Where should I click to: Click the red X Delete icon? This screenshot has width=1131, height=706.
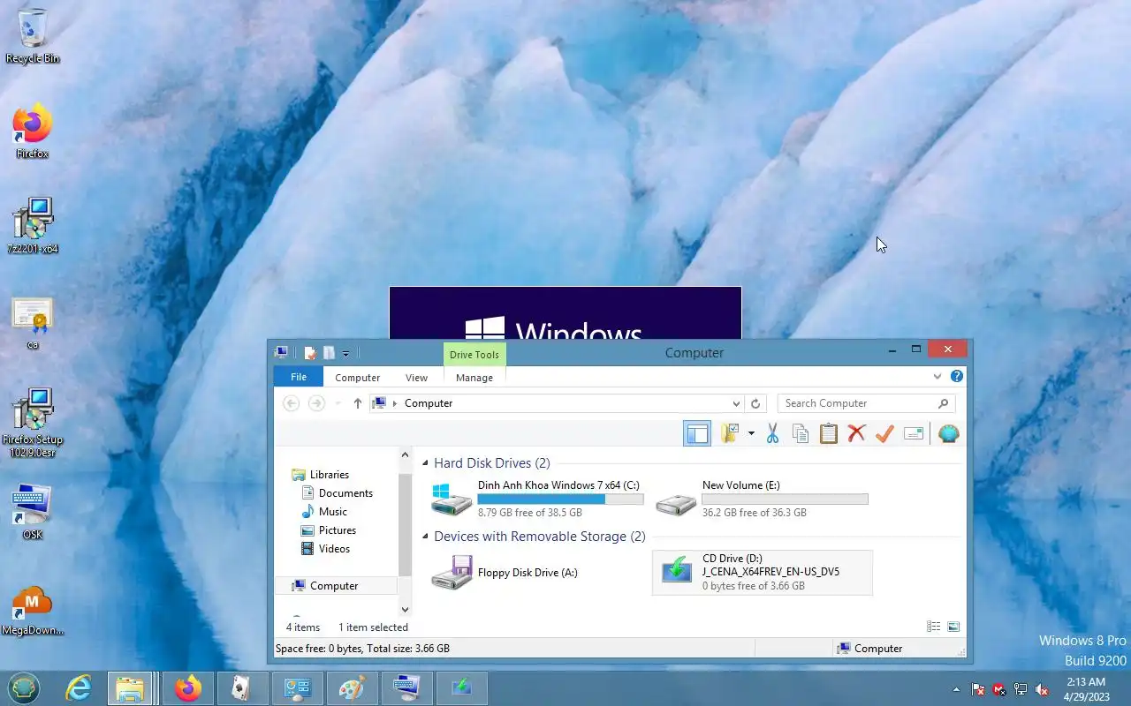(856, 433)
